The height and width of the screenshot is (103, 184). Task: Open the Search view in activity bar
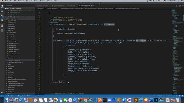point(2,11)
